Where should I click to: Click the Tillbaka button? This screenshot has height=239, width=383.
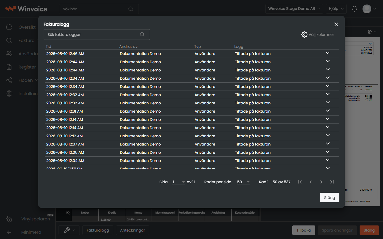coord(303,230)
